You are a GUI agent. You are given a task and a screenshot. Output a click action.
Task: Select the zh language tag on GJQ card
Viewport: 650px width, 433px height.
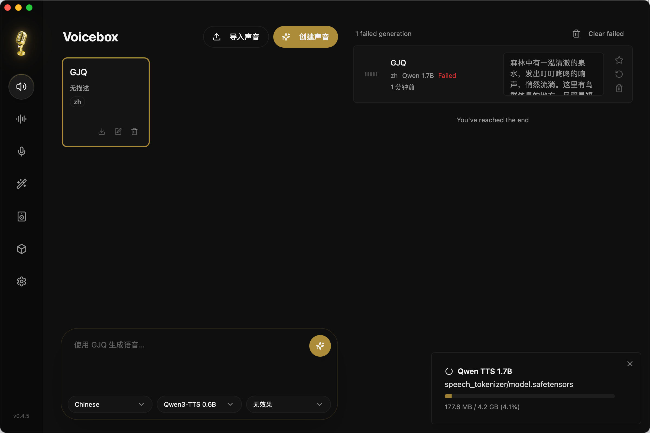[x=77, y=102]
